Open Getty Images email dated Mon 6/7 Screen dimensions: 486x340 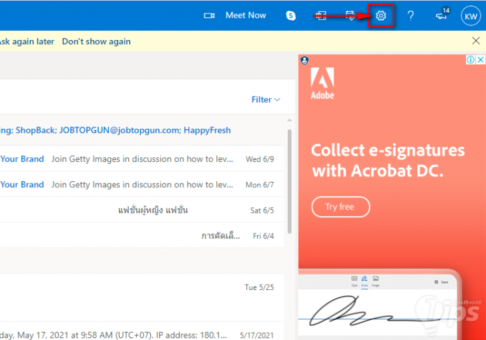142,185
